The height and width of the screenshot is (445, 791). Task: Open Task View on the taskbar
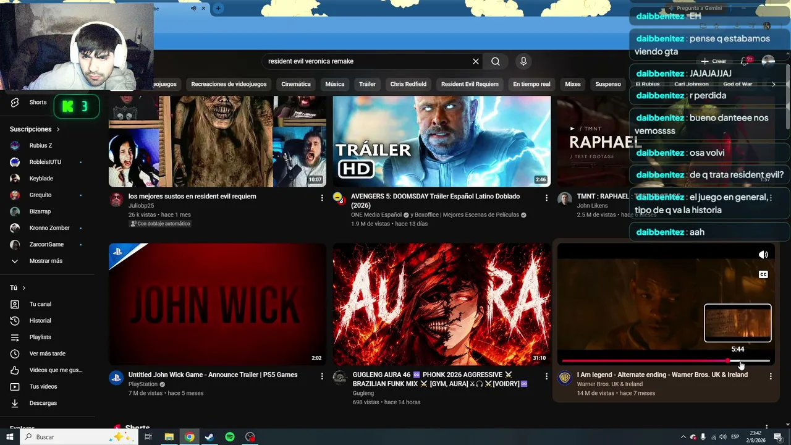(x=148, y=437)
